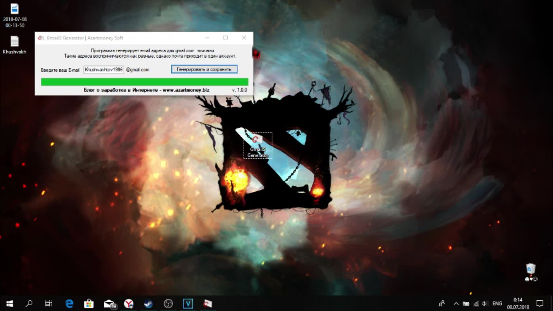Open the blue V app in taskbar

pos(188,304)
